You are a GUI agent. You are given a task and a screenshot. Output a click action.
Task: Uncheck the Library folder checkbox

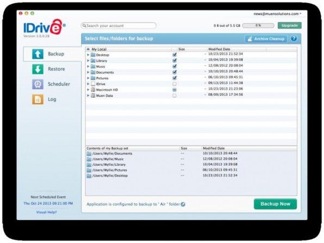(x=175, y=60)
